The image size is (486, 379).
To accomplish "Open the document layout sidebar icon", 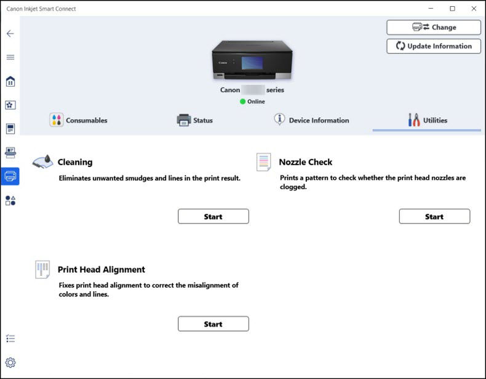I will [x=10, y=129].
